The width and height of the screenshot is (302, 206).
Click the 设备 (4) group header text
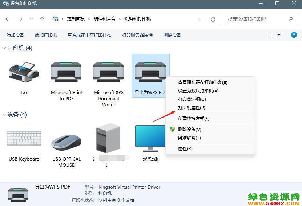(17, 115)
